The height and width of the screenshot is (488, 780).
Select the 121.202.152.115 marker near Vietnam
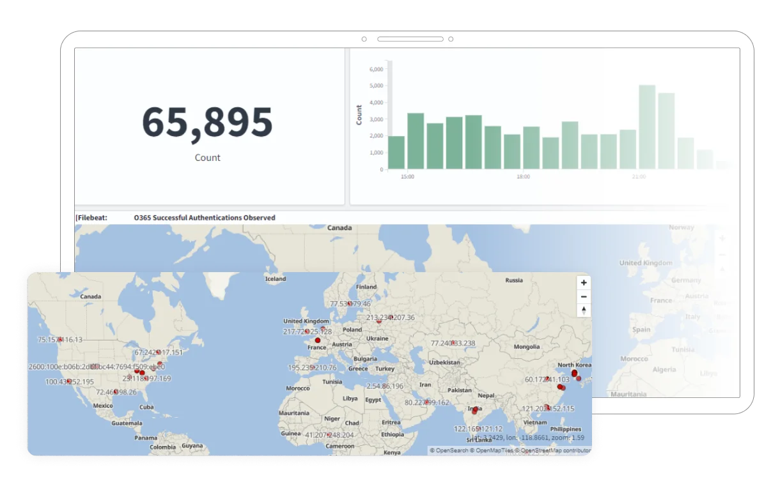(x=547, y=408)
